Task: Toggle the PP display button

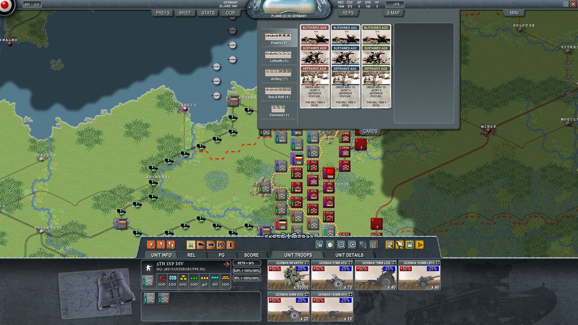Action: (x=221, y=245)
